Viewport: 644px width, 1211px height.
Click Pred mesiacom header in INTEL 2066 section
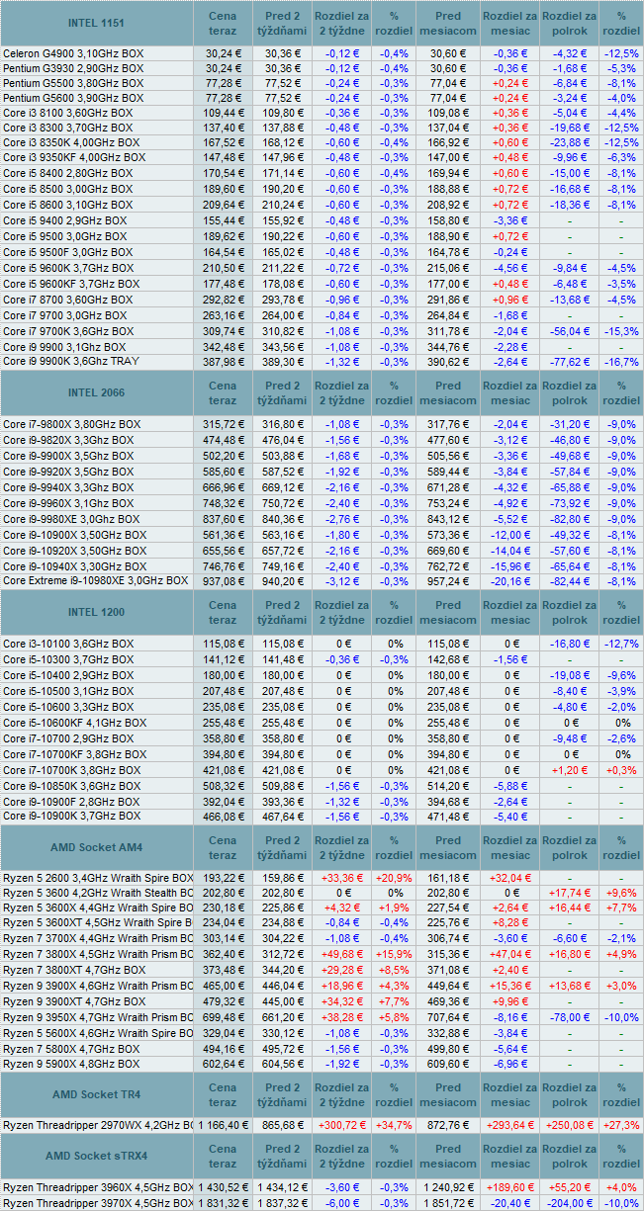(x=447, y=392)
